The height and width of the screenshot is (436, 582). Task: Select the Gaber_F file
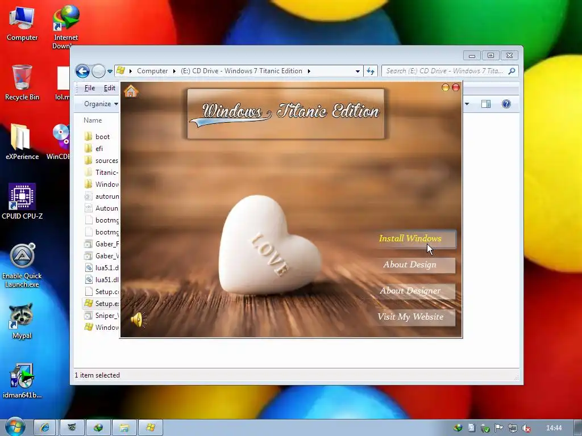click(101, 244)
